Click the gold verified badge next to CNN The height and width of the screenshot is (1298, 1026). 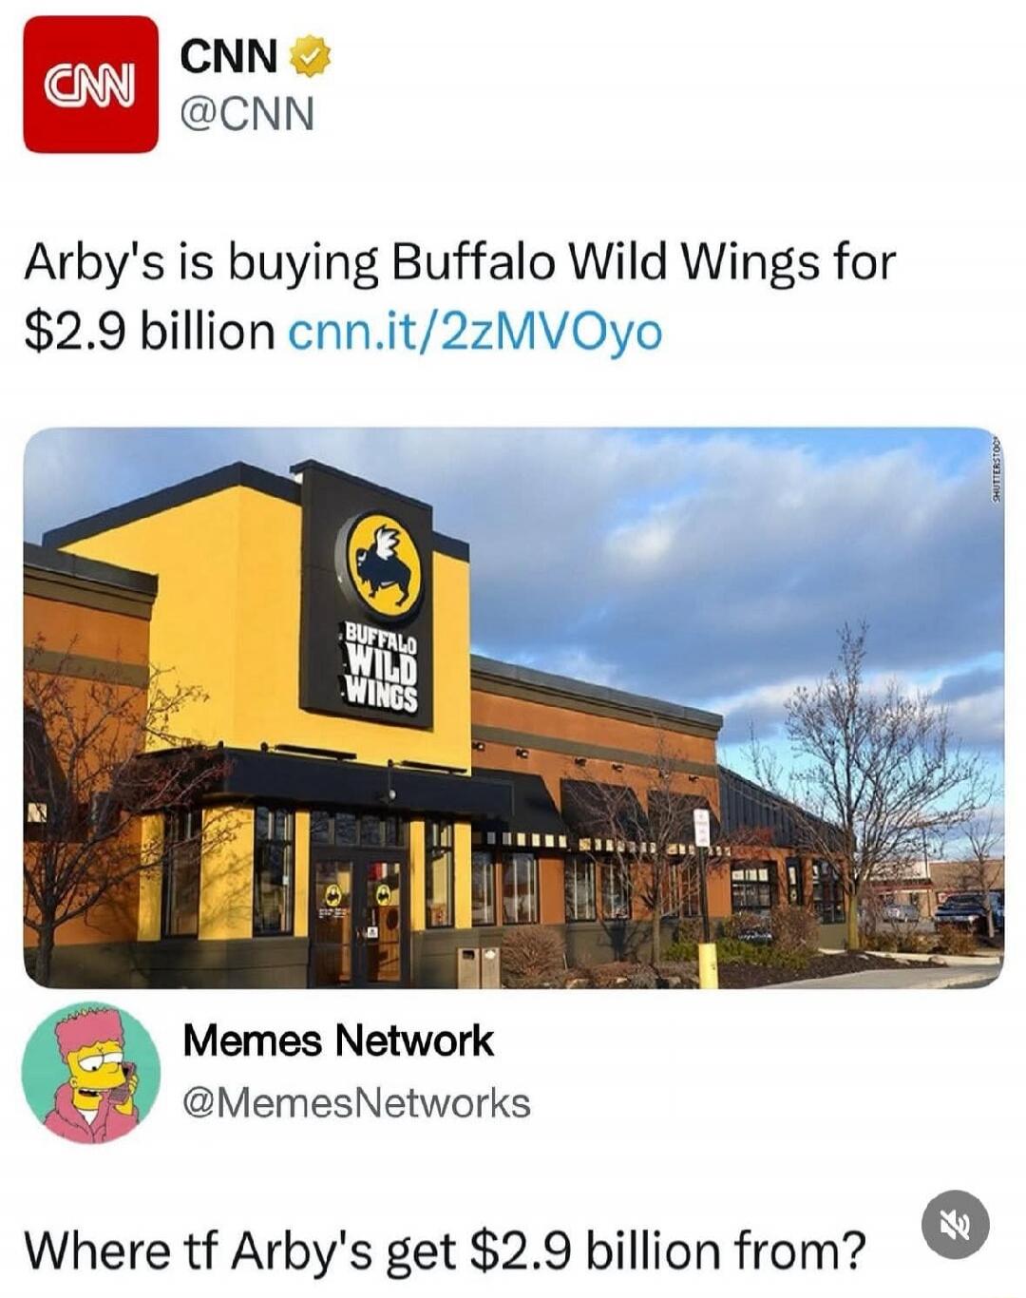(310, 56)
